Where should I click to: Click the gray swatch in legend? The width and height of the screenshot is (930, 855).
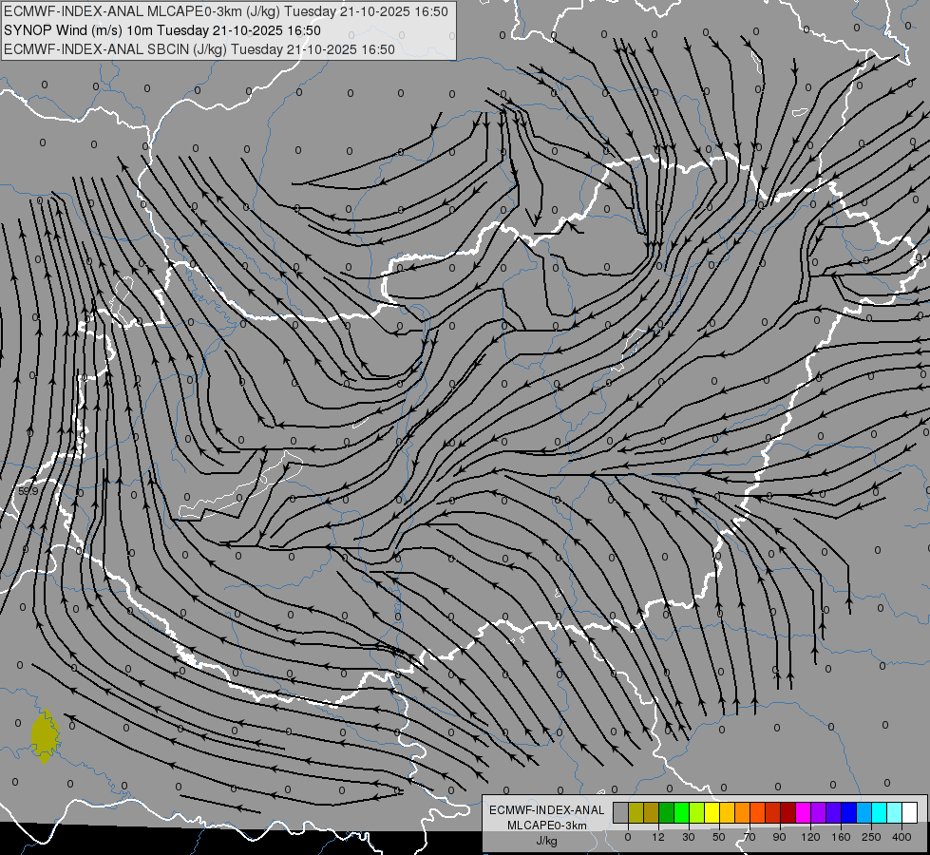tap(621, 812)
